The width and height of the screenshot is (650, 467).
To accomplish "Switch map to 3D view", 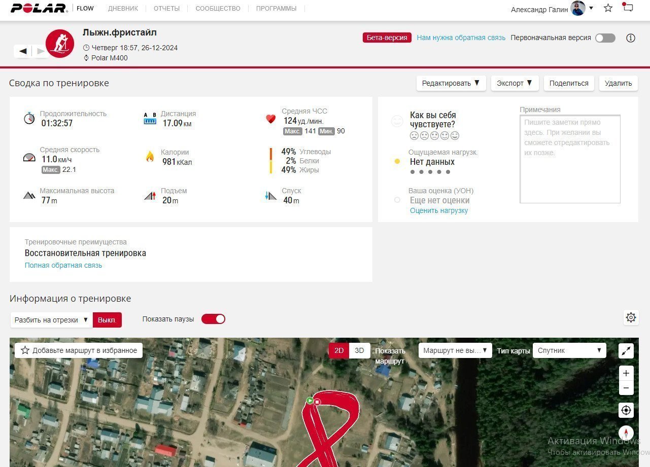I will click(359, 350).
